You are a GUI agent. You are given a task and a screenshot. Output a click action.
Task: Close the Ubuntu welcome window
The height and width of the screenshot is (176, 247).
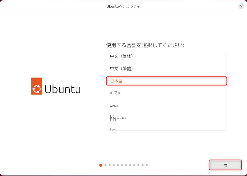(x=241, y=6)
